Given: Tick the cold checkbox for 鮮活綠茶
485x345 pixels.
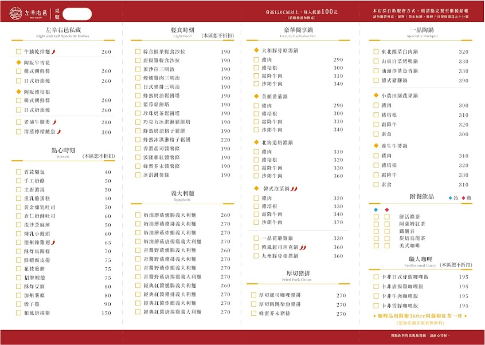Looking at the screenshot, I should tap(376, 217).
